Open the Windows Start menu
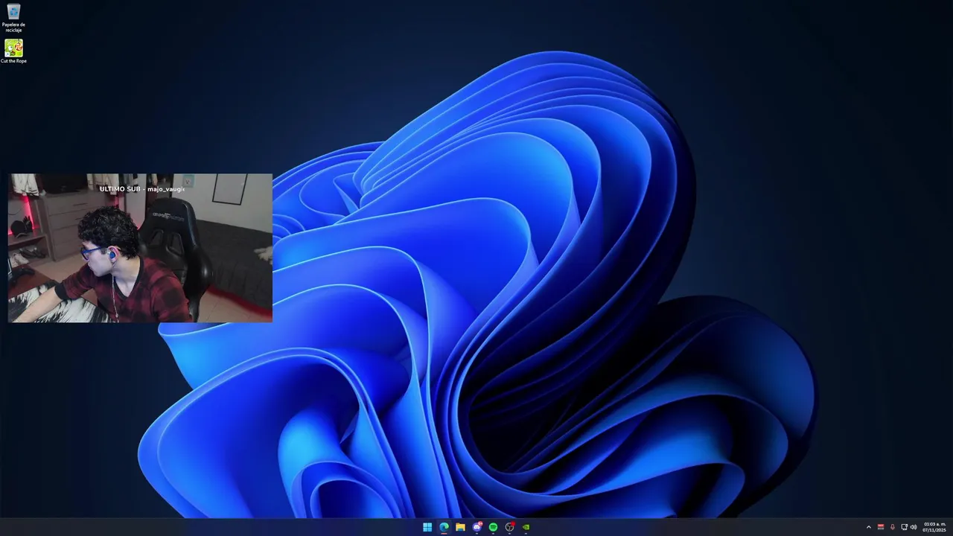Viewport: 953px width, 536px height. pyautogui.click(x=427, y=527)
